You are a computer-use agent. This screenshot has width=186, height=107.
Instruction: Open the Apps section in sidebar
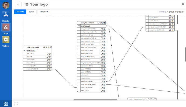(6, 27)
